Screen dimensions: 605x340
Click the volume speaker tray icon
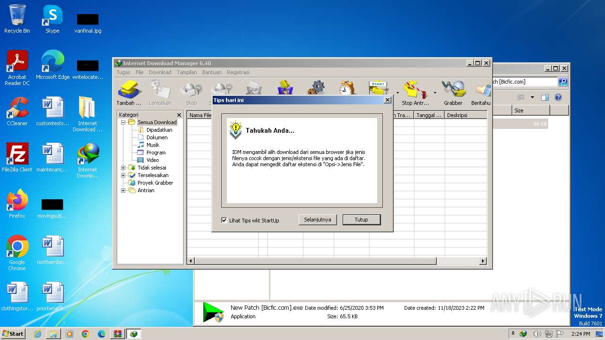pos(536,334)
